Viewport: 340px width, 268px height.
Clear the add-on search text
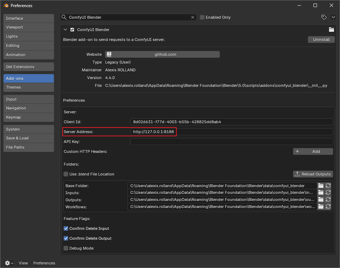click(x=193, y=17)
